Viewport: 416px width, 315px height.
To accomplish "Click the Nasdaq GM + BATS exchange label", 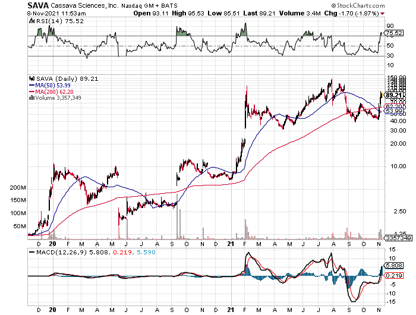I will tap(150, 5).
